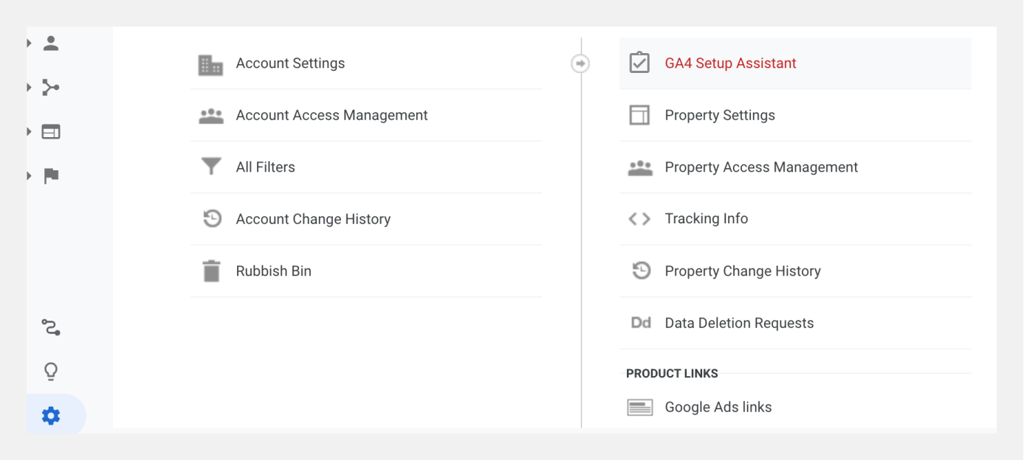The width and height of the screenshot is (1024, 460).
Task: Open Account Access Management
Action: point(331,115)
